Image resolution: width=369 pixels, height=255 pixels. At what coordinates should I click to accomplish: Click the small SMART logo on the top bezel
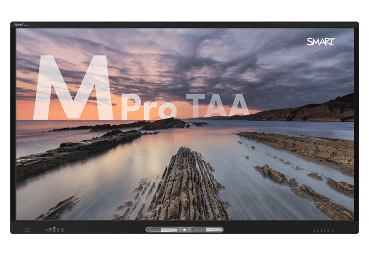click(x=21, y=24)
